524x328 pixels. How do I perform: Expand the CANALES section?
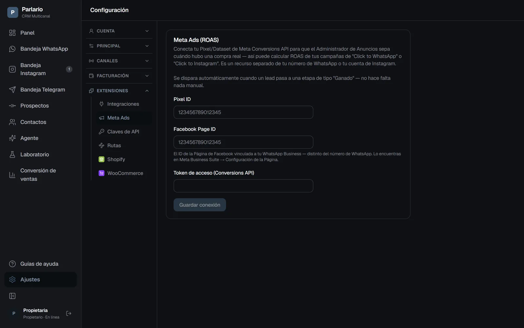(x=119, y=61)
